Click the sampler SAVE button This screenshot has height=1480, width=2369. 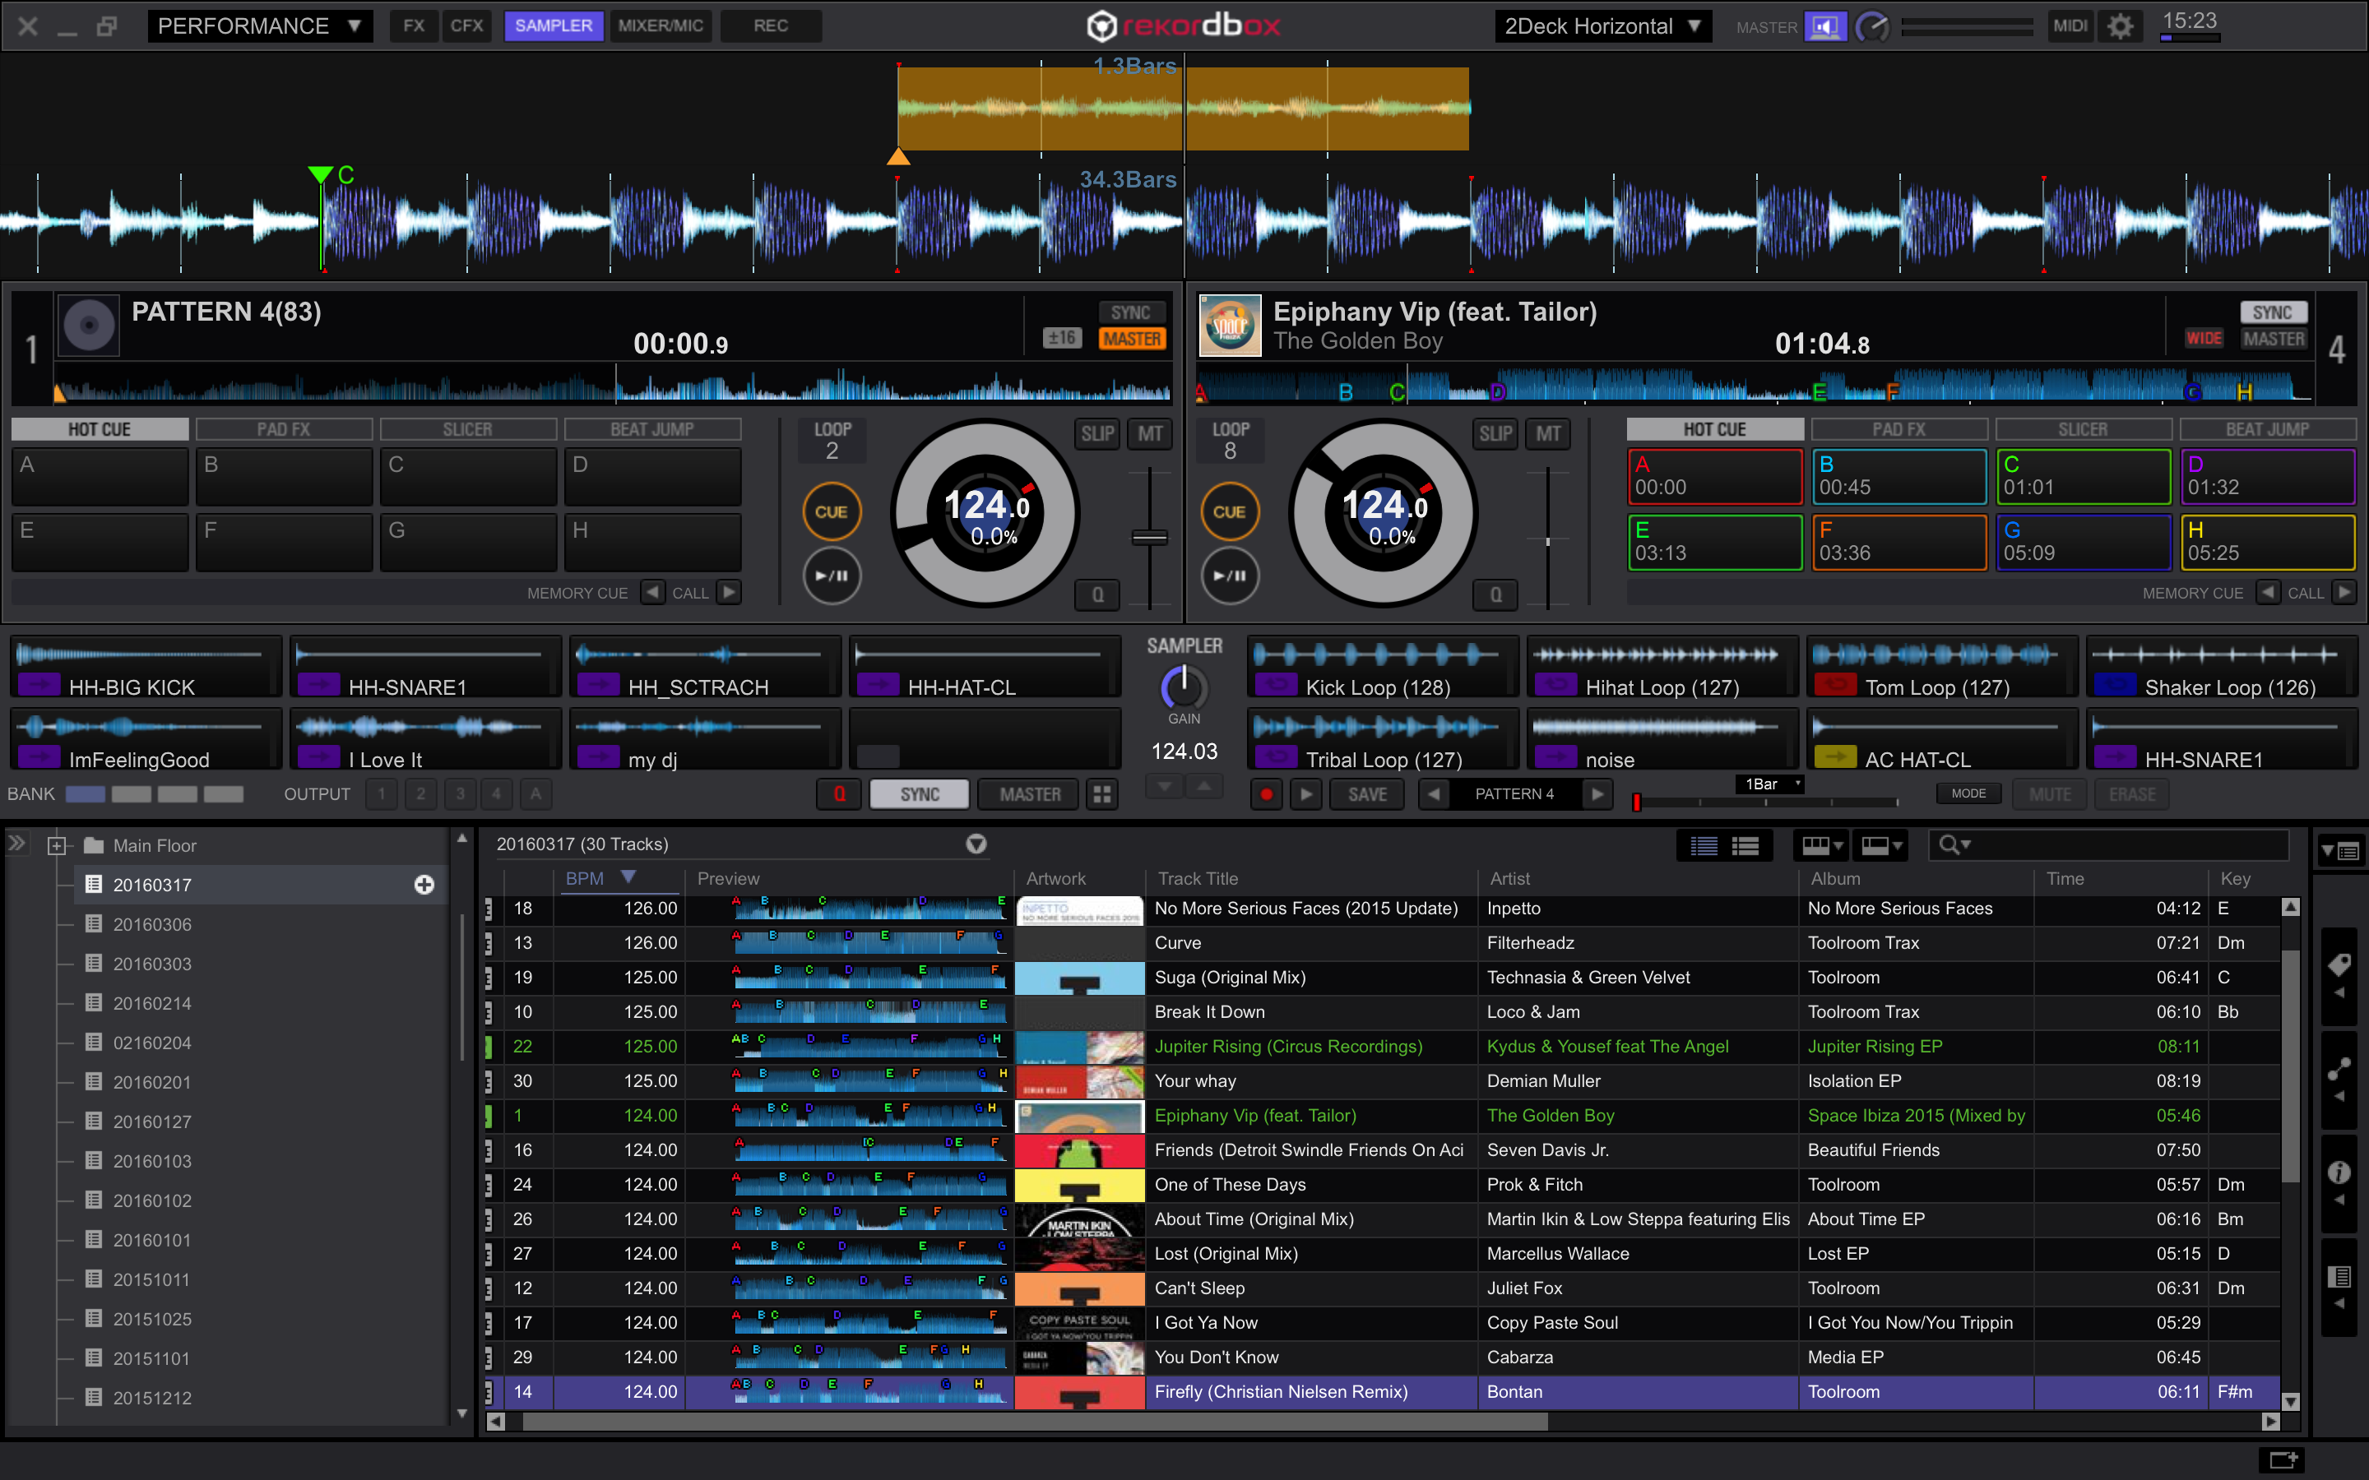pyautogui.click(x=1366, y=793)
